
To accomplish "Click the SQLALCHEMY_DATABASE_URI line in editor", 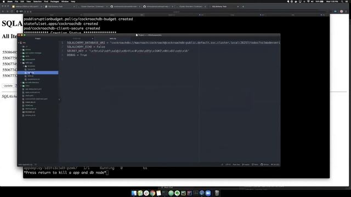I will point(173,43).
